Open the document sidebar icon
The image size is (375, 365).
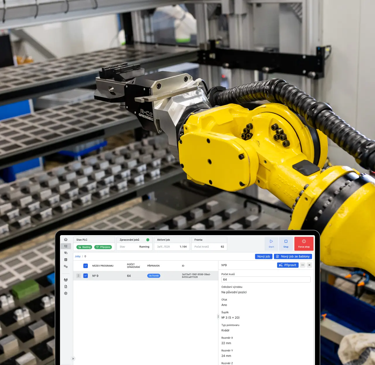tap(66, 287)
